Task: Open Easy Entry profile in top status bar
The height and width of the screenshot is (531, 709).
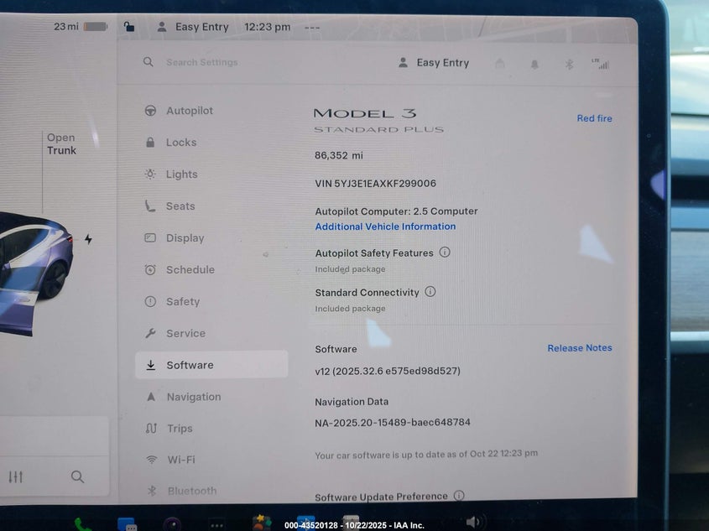Action: [192, 27]
